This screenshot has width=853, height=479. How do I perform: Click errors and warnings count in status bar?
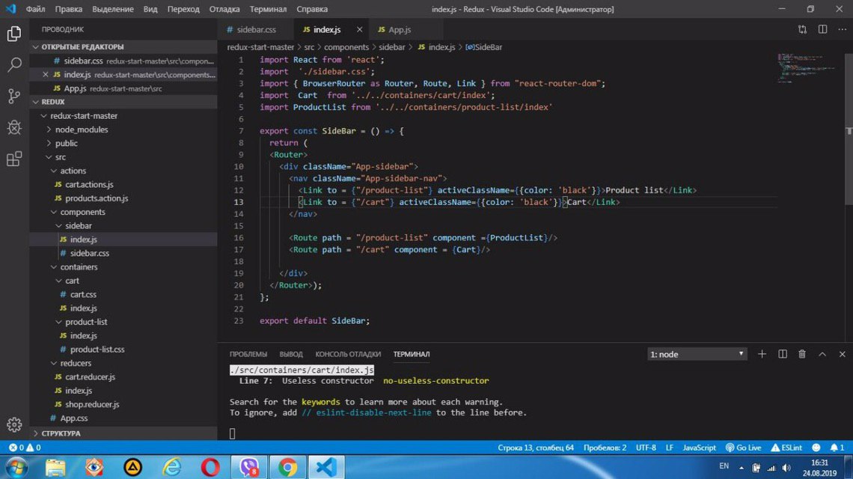click(x=25, y=448)
